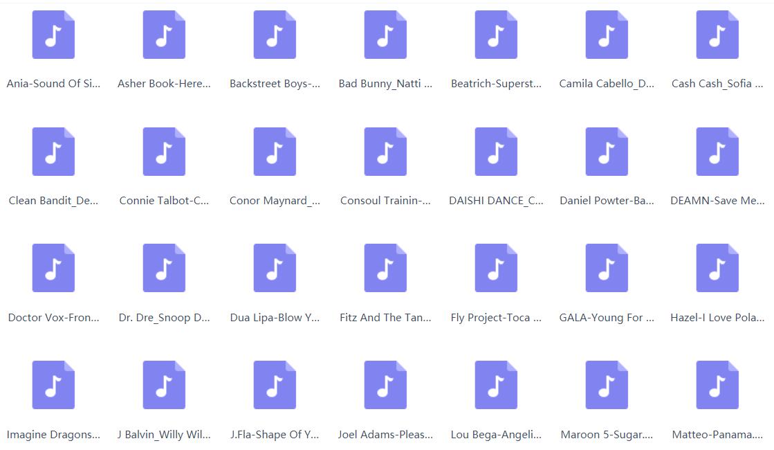Click the "Backstreet Boys-..." file name text
Screen dimensions: 774x450
coord(275,84)
